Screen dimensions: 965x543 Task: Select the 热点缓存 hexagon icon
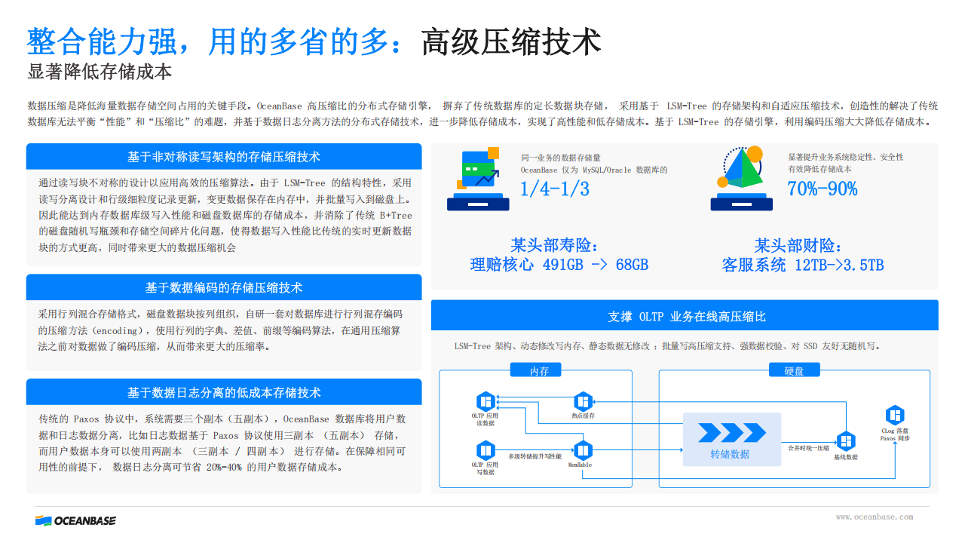click(x=583, y=400)
